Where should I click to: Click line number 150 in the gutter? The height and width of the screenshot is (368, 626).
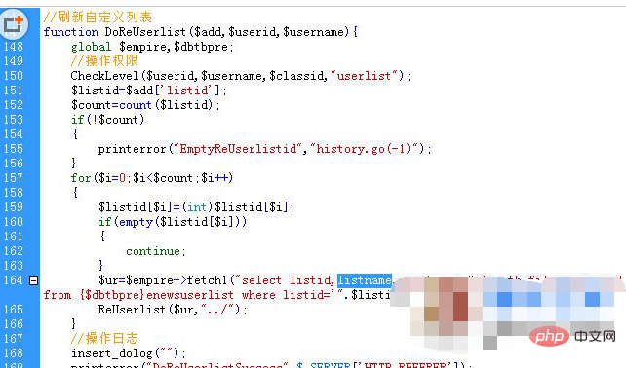click(14, 76)
